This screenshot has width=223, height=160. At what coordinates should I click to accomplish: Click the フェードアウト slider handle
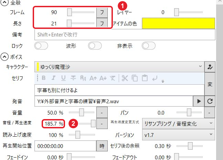[177, 157]
